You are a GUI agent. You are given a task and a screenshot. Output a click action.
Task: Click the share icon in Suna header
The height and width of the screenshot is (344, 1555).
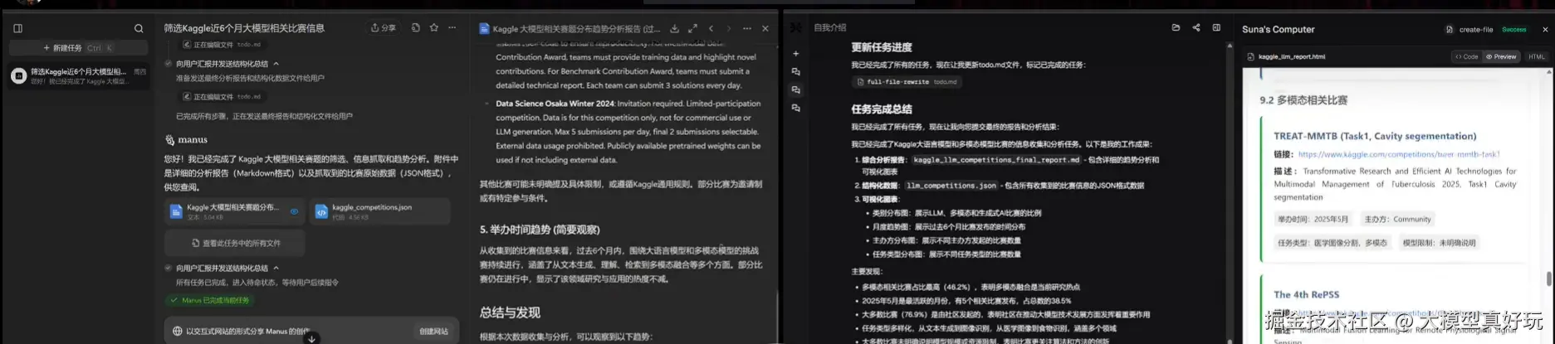point(1196,27)
